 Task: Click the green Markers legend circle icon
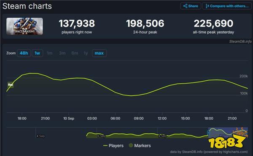click(x=131, y=145)
